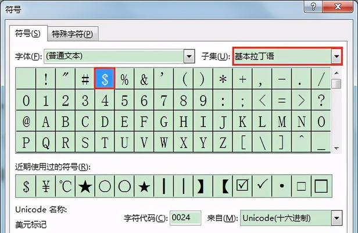Click the 字符代码 input field
The width and height of the screenshot is (358, 233).
click(x=185, y=218)
